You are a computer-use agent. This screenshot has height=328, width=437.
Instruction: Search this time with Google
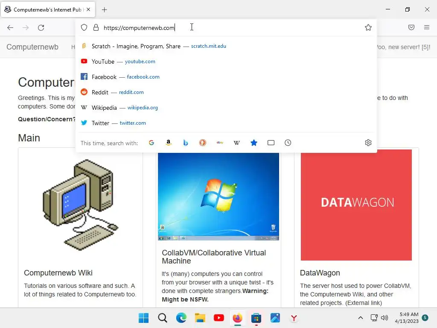click(x=151, y=143)
